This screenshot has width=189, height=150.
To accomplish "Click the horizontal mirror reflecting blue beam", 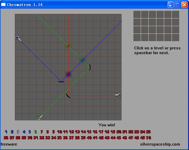I will point(61,82).
